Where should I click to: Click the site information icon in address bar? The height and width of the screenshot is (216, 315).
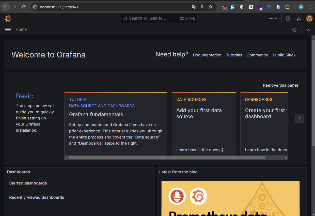[x=35, y=7]
